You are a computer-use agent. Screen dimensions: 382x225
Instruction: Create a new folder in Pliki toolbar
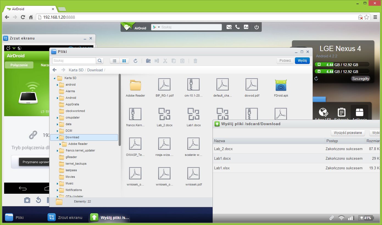pyautogui.click(x=148, y=61)
